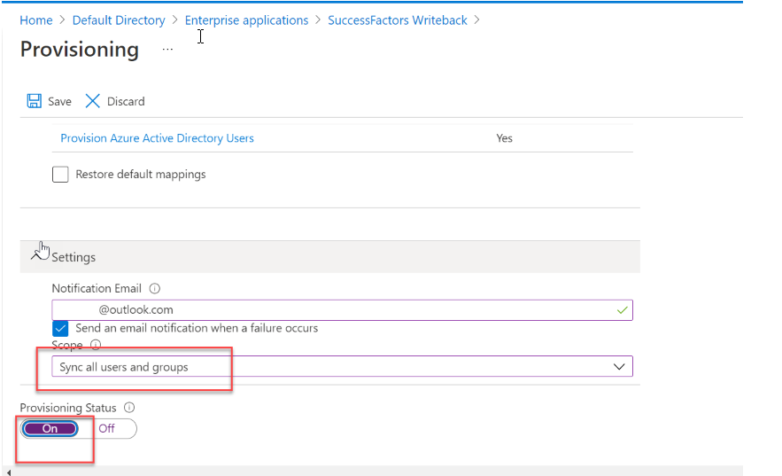
Task: Open Provision Azure Active Directory Users link
Action: 157,138
